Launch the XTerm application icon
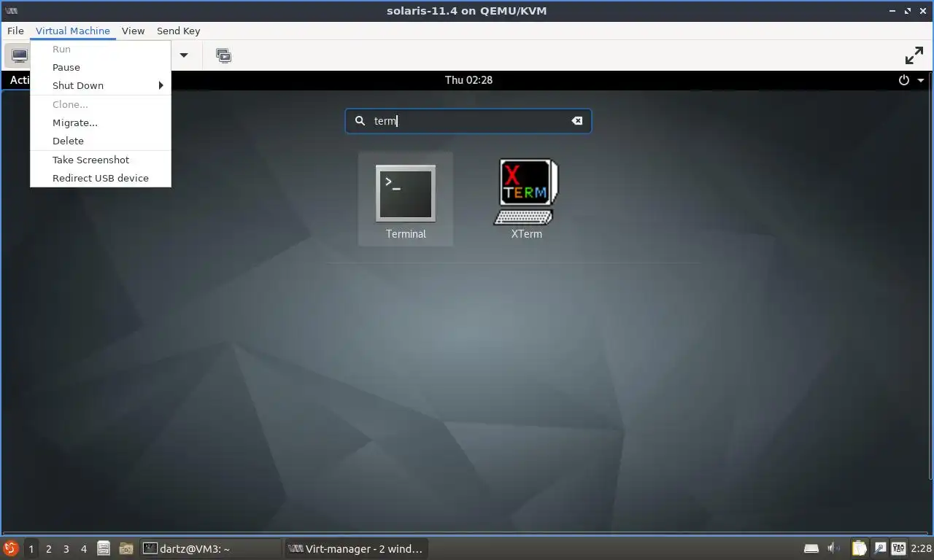The height and width of the screenshot is (560, 934). point(526,199)
